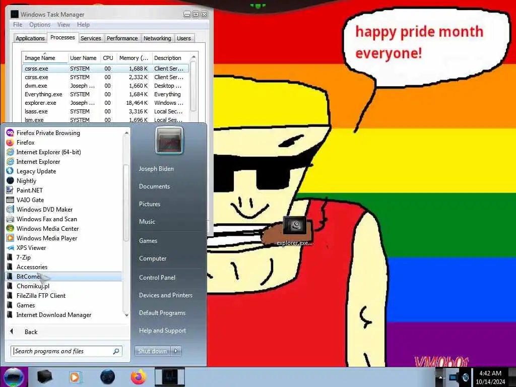Expand the 7-Zip folder

click(x=19, y=257)
